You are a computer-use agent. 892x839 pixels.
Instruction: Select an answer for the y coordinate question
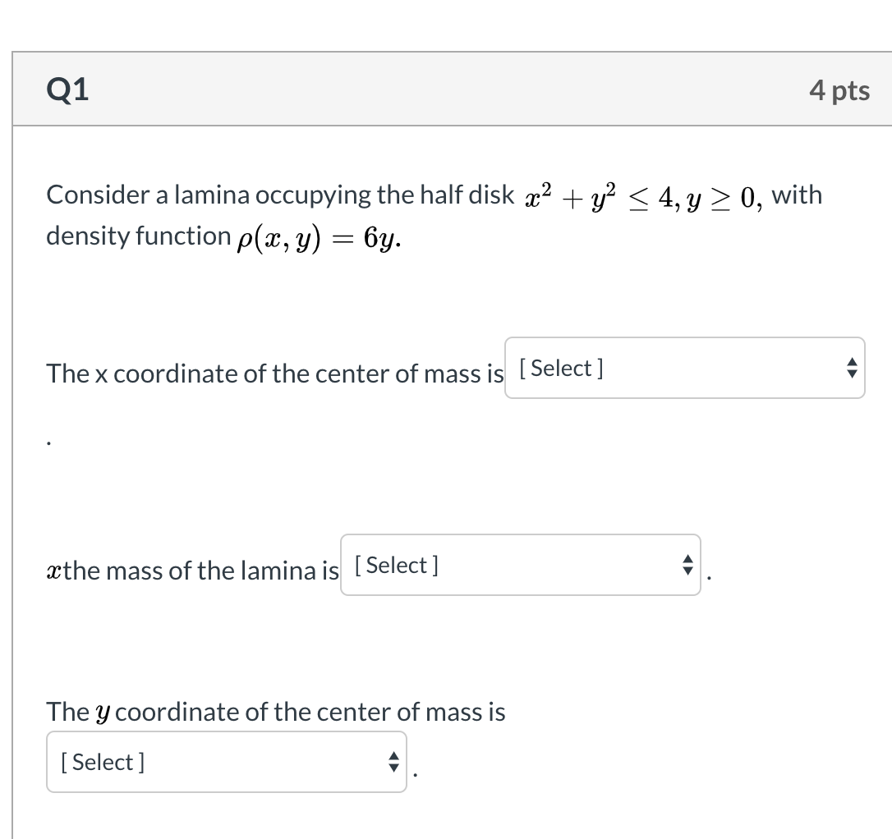point(226,761)
